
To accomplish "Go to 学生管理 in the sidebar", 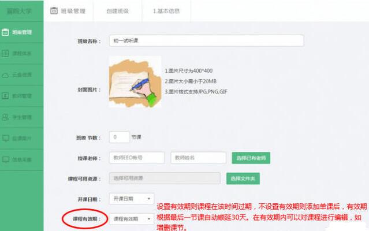I will [20, 117].
